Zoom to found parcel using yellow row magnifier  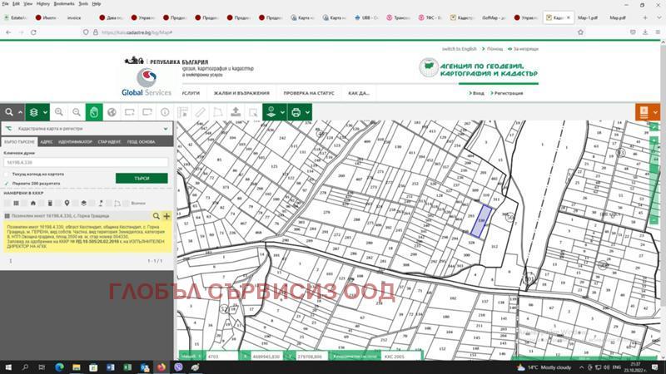[156, 215]
